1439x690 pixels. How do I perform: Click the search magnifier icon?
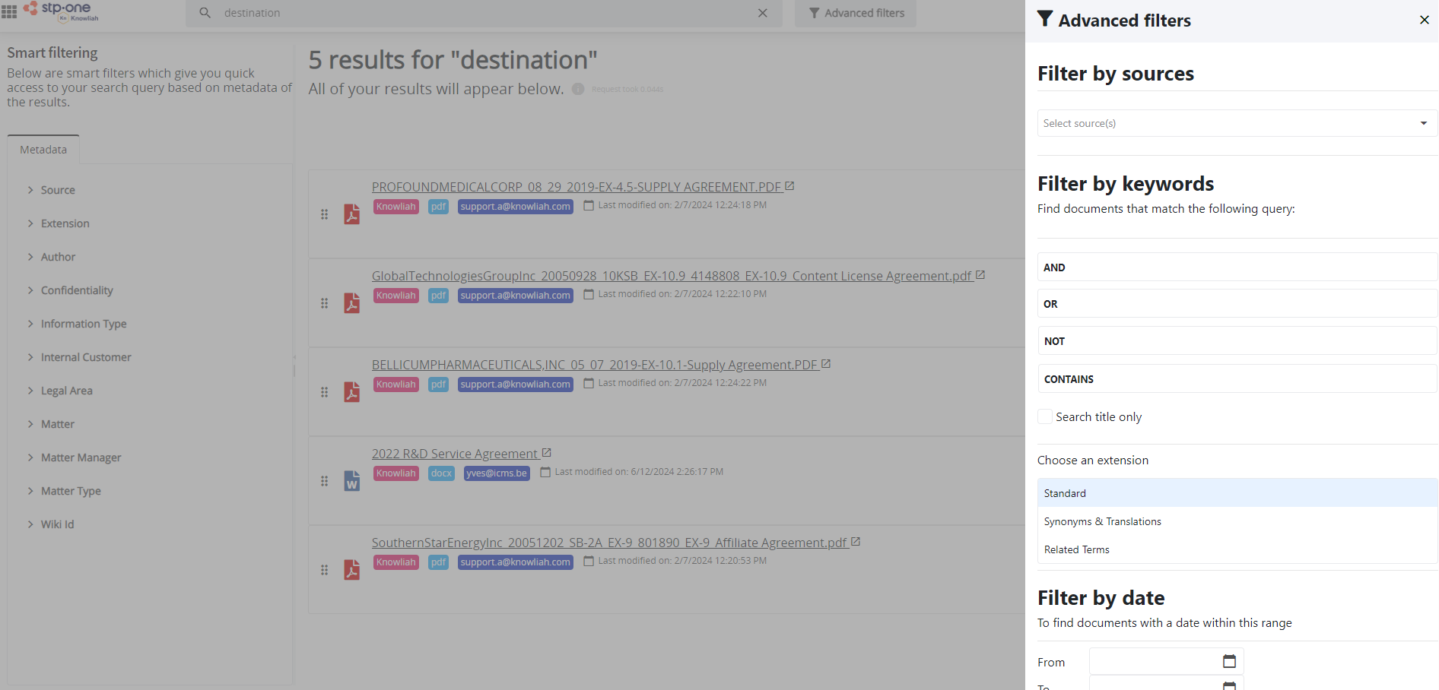tap(205, 13)
